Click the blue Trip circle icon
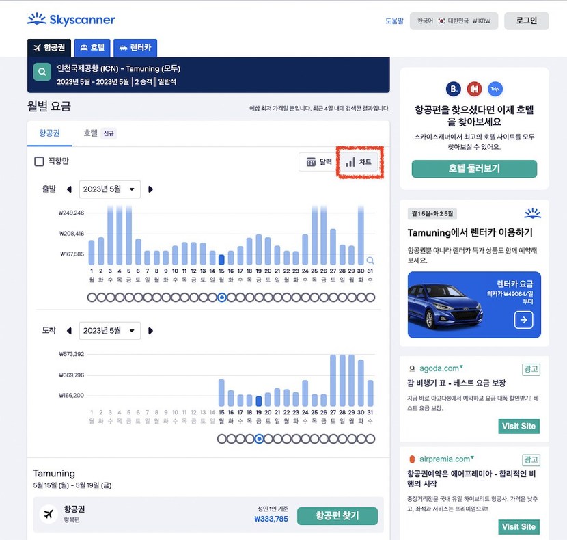This screenshot has height=540, width=567. [495, 89]
